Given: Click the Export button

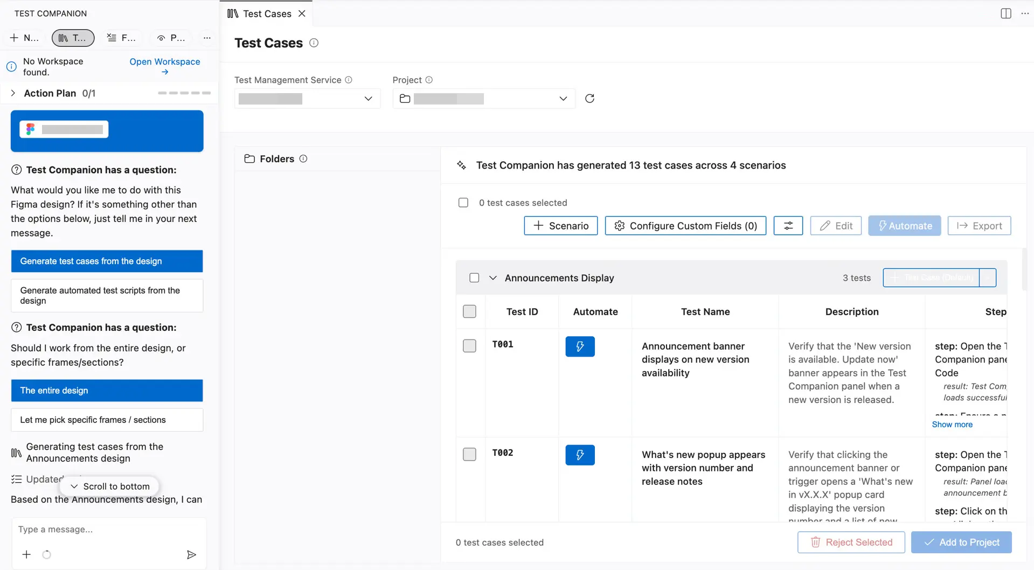Looking at the screenshot, I should 979,226.
